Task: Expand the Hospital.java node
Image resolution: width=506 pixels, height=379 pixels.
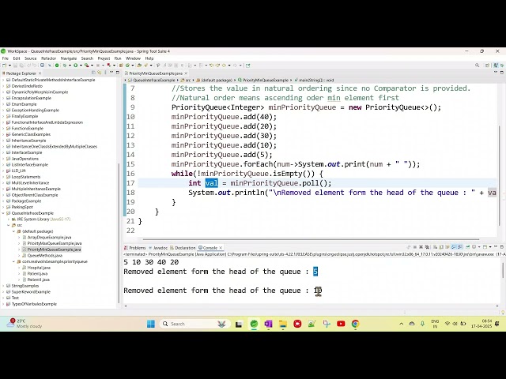Action: click(x=19, y=268)
